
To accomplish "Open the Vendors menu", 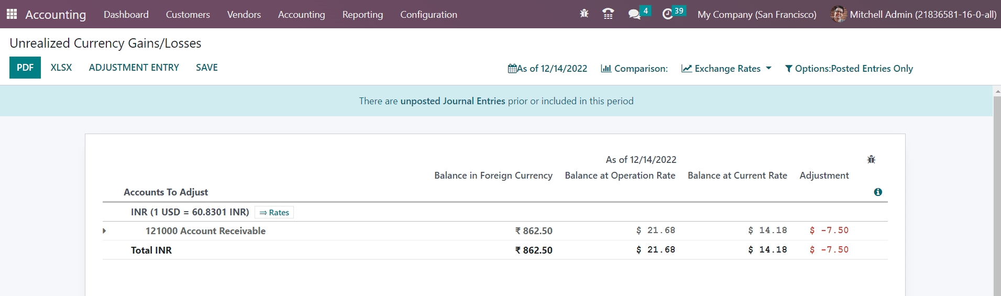I will click(244, 15).
